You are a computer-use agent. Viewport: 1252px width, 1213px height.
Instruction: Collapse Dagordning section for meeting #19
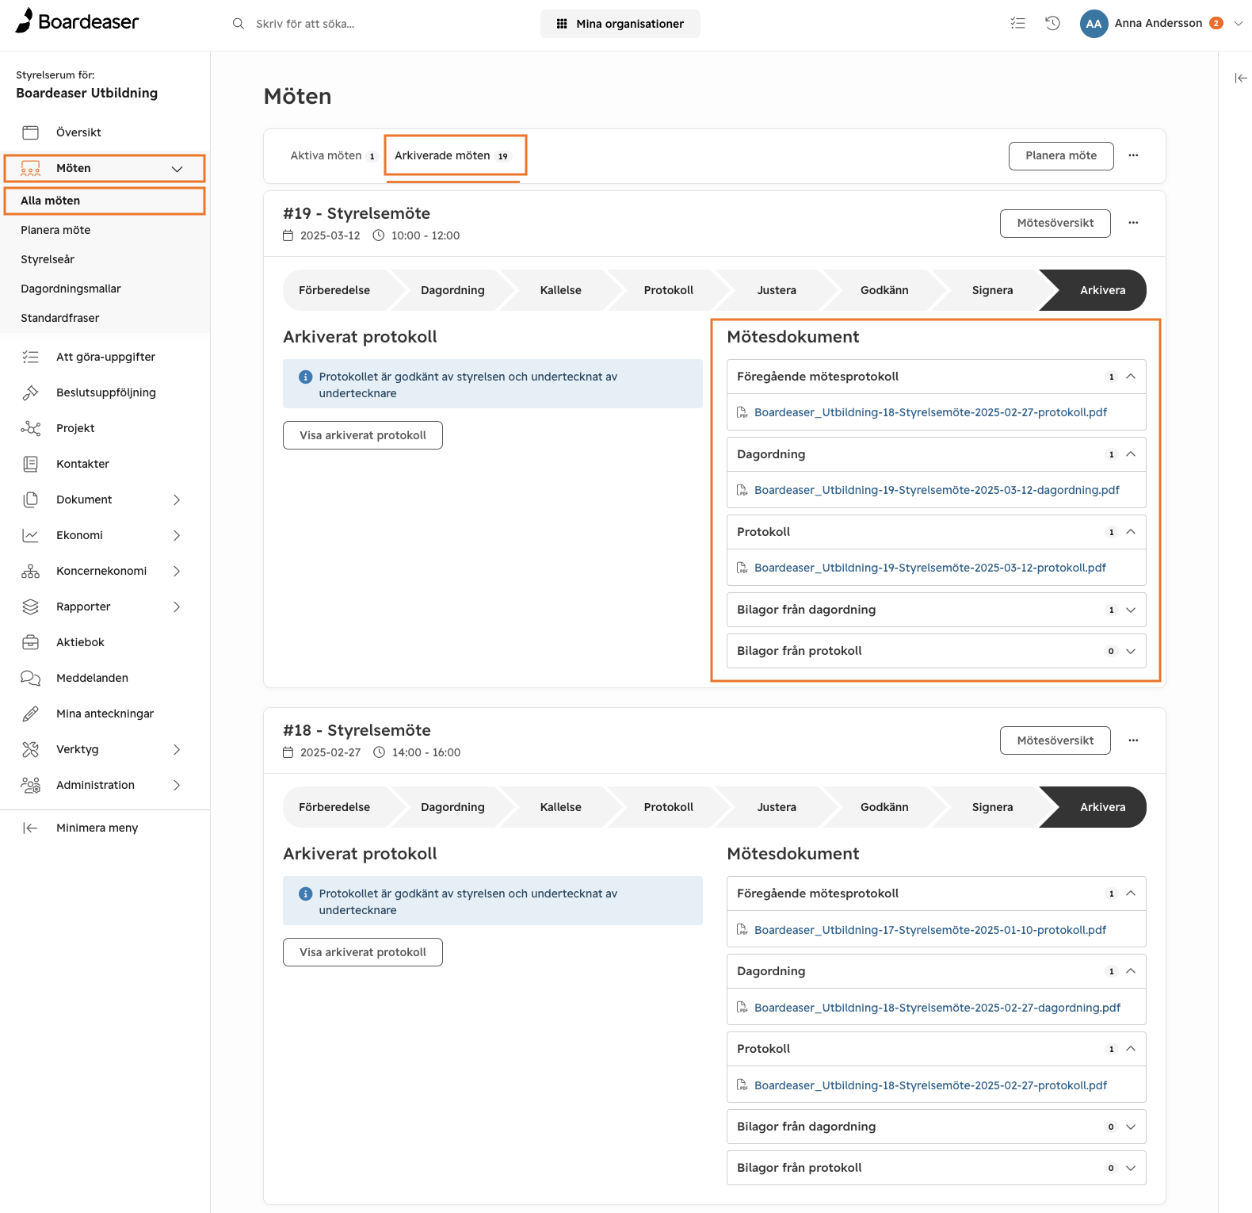pyautogui.click(x=1131, y=454)
